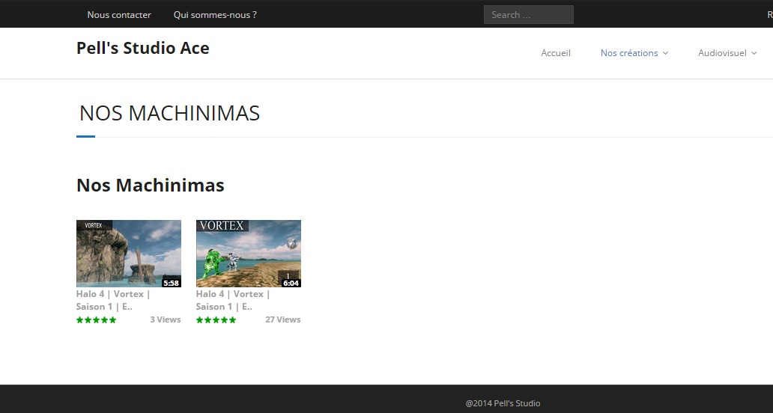Focus the Search input field

pos(529,15)
